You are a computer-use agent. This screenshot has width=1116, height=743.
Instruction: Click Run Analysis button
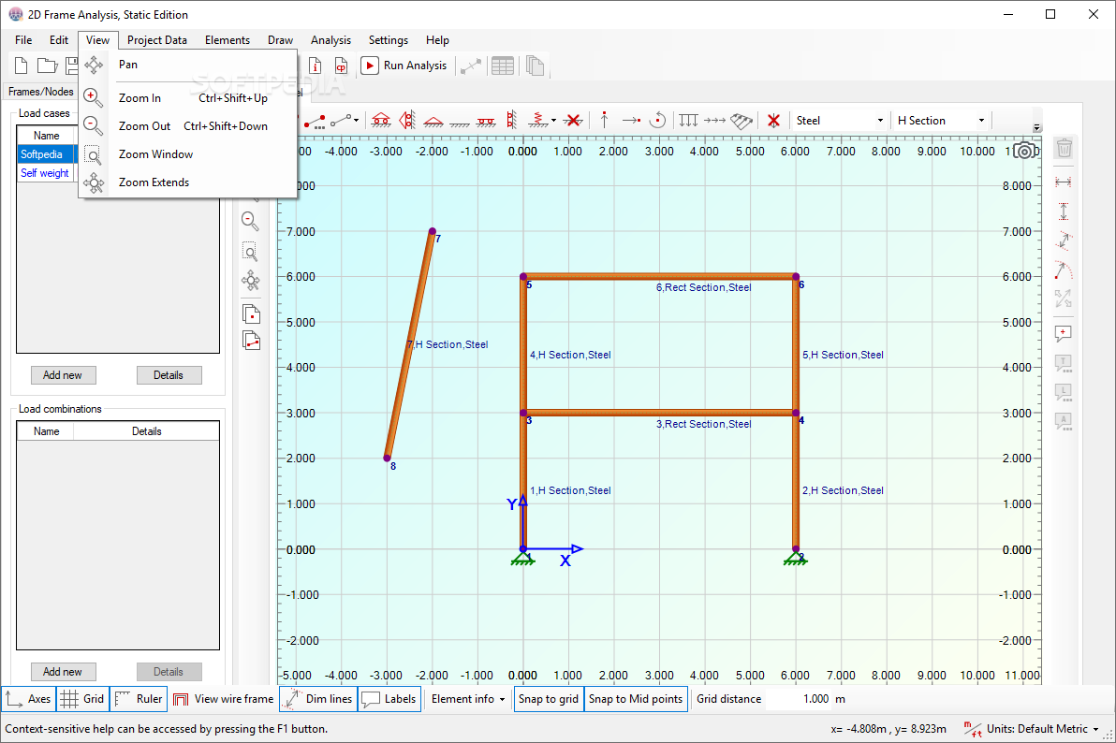coord(404,66)
